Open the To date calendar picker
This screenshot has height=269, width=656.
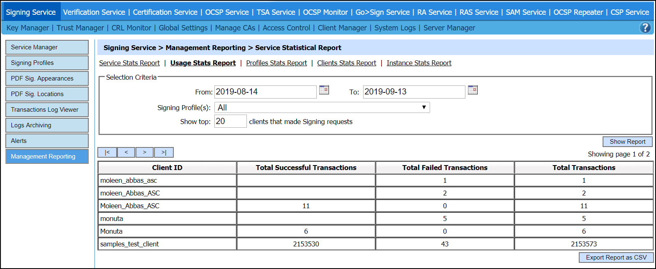(473, 90)
